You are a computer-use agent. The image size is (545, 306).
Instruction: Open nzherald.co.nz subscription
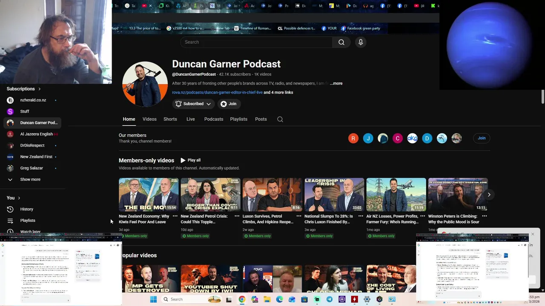32,100
